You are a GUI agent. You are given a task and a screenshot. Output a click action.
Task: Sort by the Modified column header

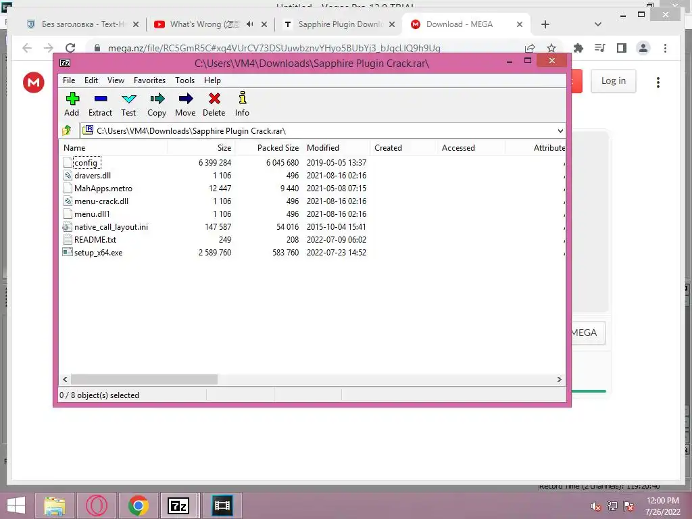337,148
